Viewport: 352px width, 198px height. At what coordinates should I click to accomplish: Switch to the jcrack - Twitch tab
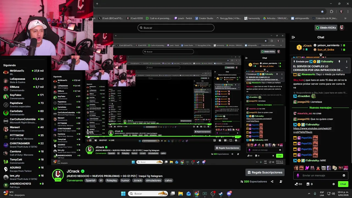183,18
